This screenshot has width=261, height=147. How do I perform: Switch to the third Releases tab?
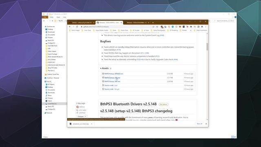[x=137, y=22]
